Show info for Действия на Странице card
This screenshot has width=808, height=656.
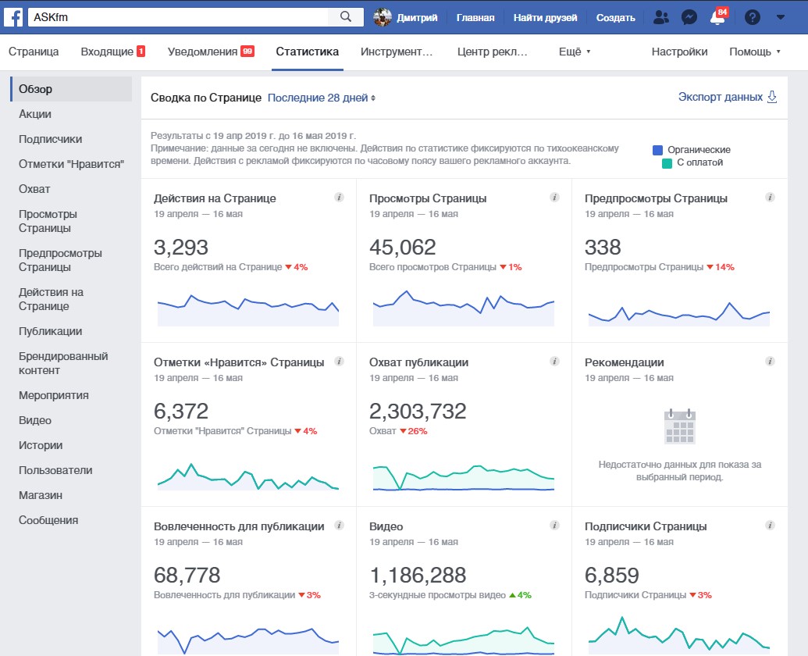[x=339, y=198]
